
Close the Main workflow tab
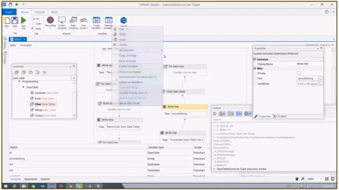tap(24, 39)
